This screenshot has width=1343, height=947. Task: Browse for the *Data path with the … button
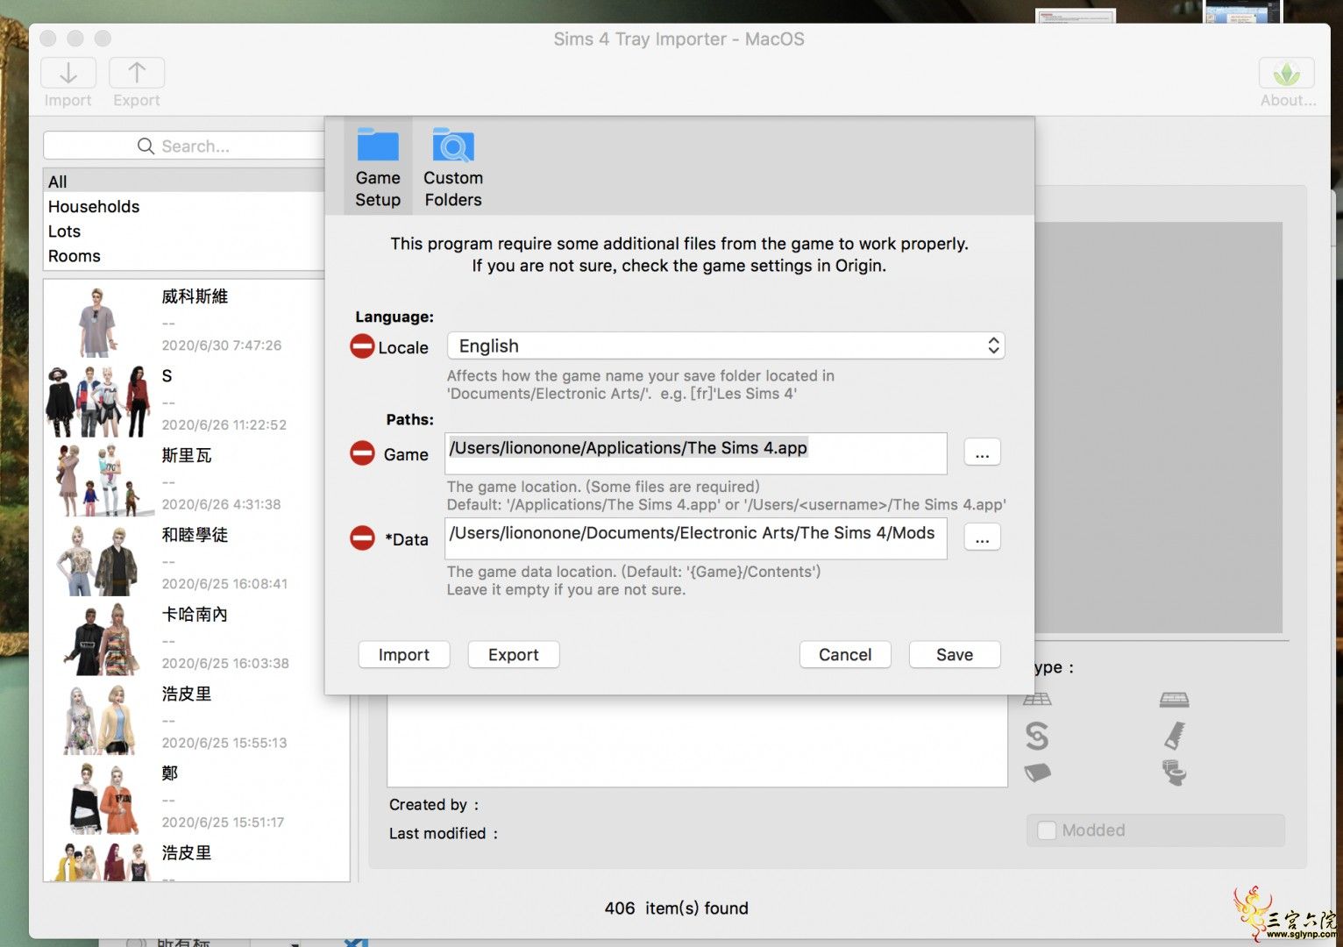click(982, 538)
